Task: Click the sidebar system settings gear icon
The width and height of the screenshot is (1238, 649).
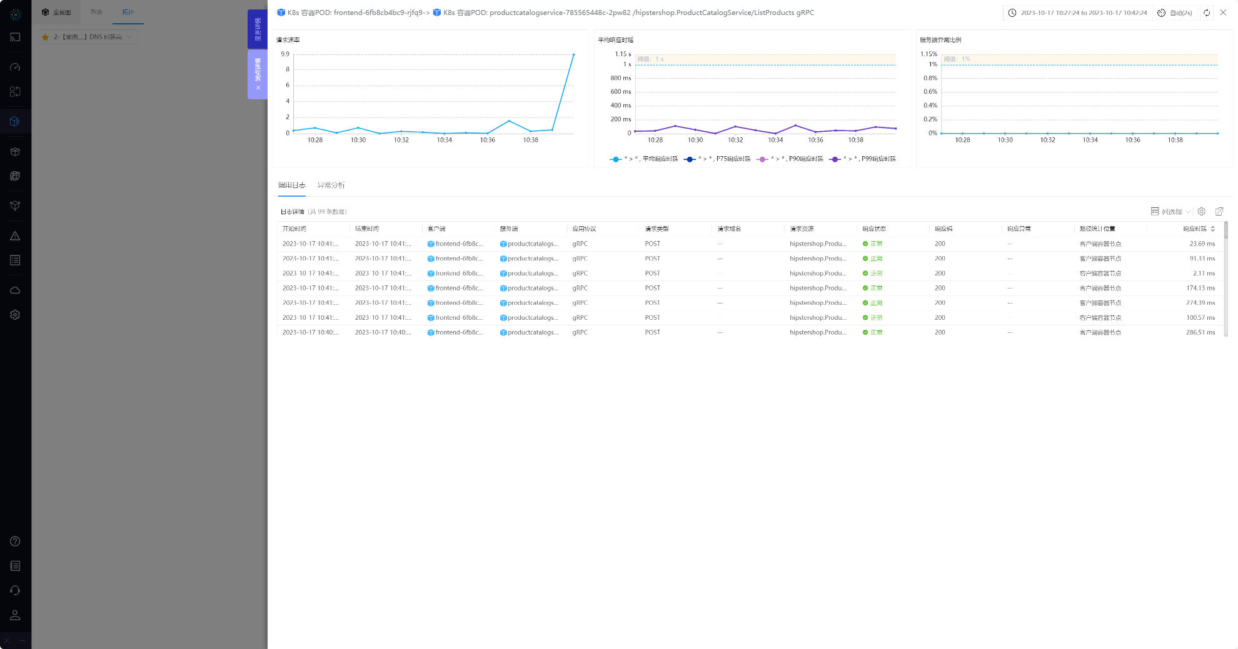Action: tap(15, 315)
